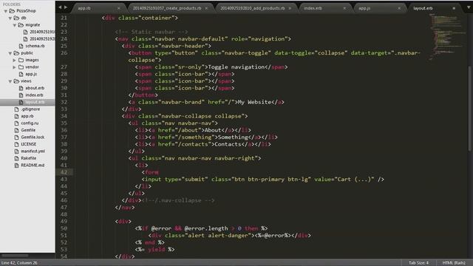Close the create_products.rb tab
The image size is (473, 266).
tap(206, 8)
